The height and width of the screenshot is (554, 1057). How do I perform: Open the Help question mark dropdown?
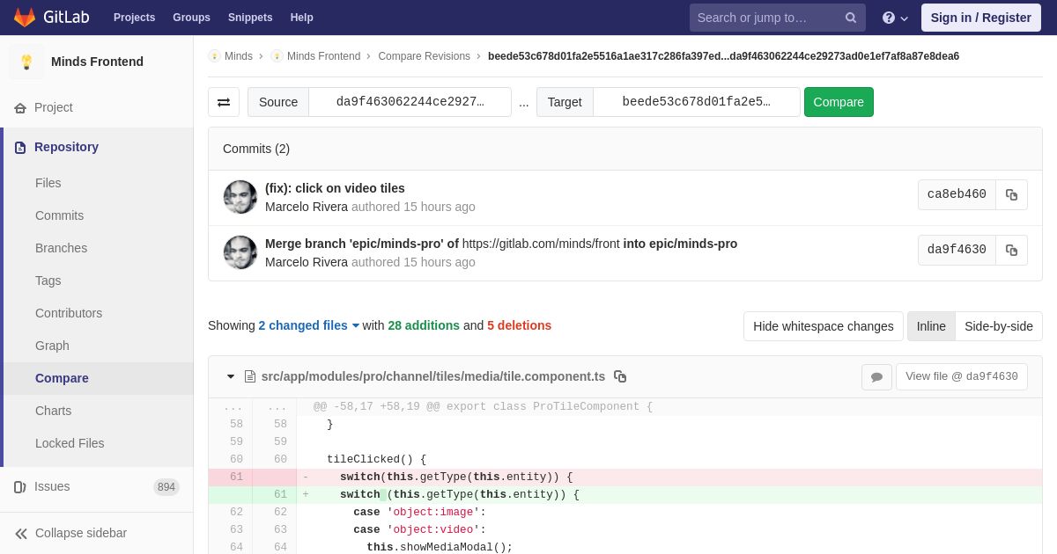pos(895,18)
